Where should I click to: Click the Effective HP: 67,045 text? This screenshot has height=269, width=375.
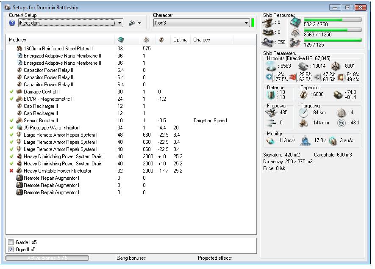[x=309, y=58]
